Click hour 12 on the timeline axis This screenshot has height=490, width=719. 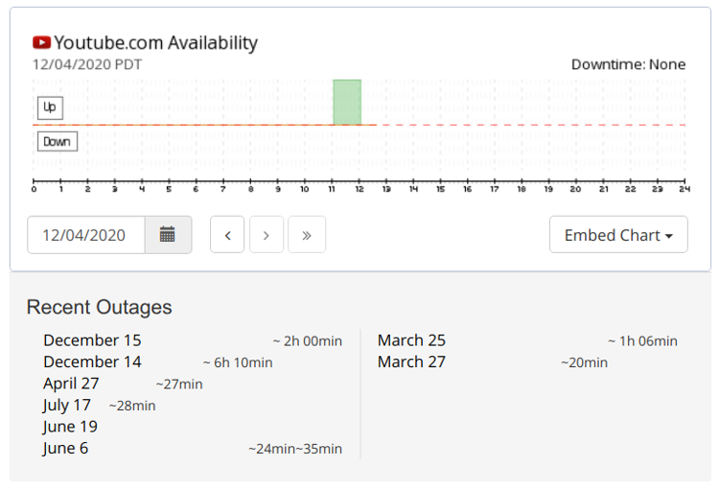(x=360, y=189)
